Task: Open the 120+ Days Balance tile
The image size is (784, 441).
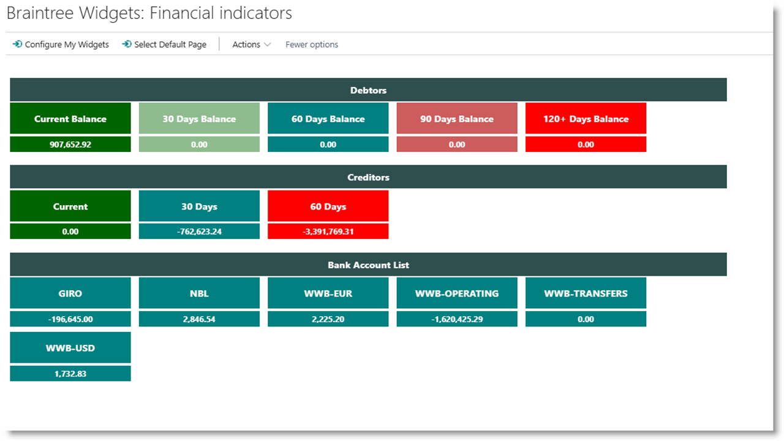Action: pos(586,118)
